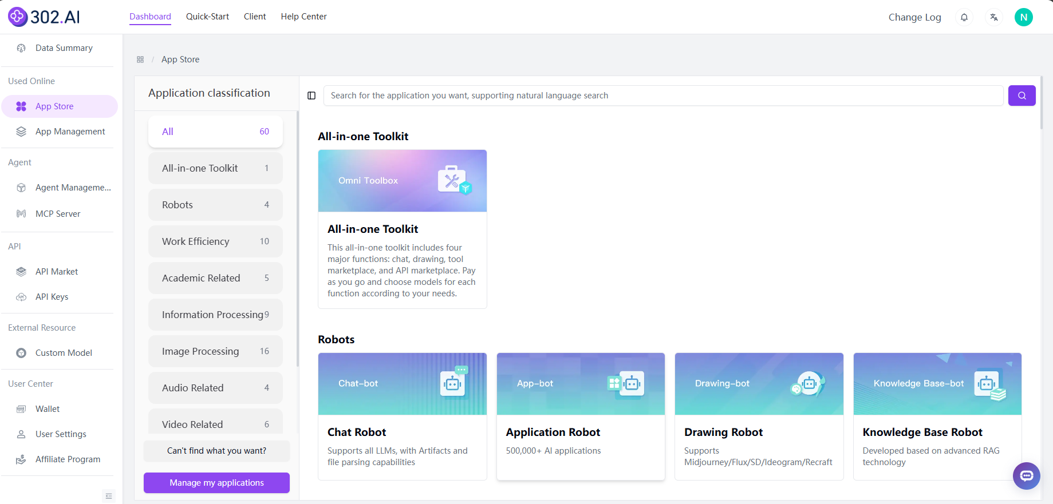The image size is (1053, 504).
Task: Filter by Academic Related category
Action: point(215,278)
